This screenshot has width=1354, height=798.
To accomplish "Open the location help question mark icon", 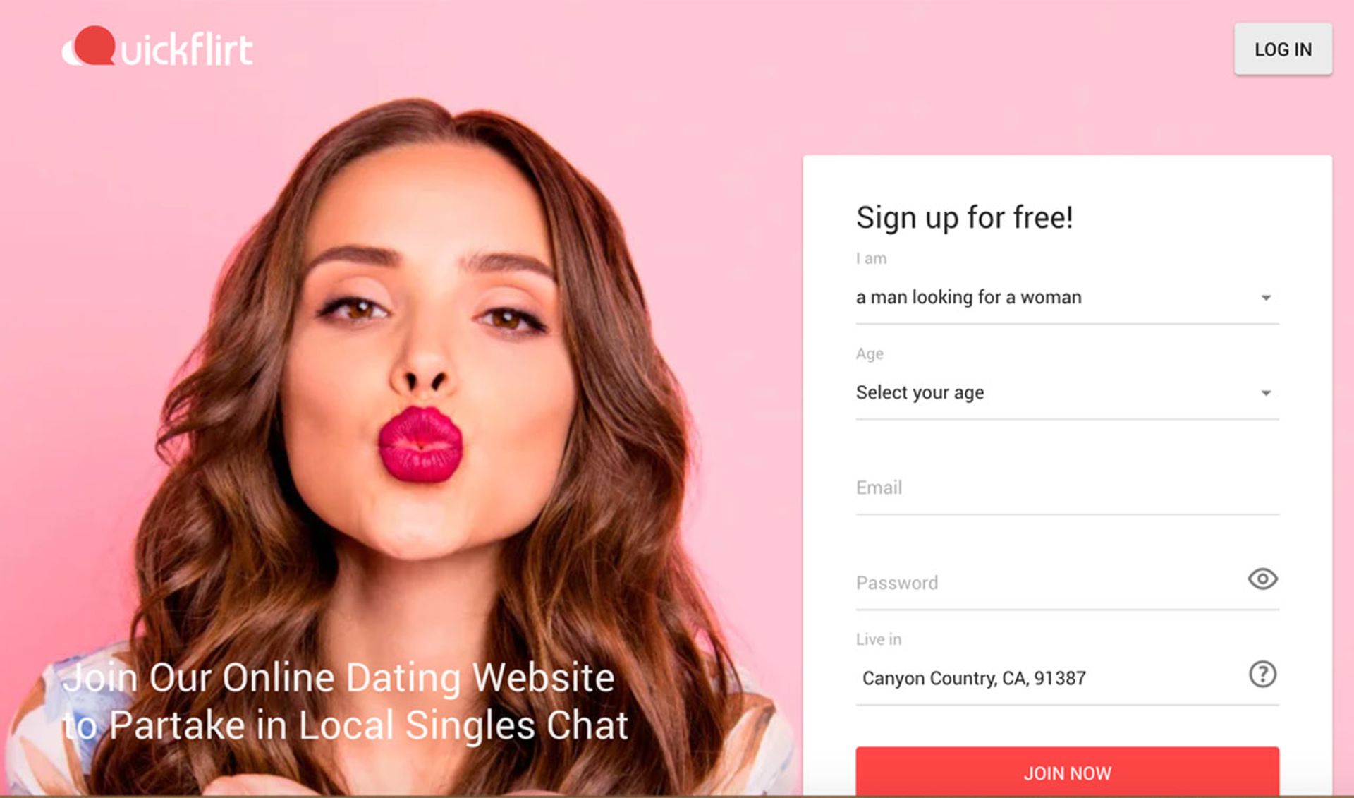I will tap(1262, 675).
